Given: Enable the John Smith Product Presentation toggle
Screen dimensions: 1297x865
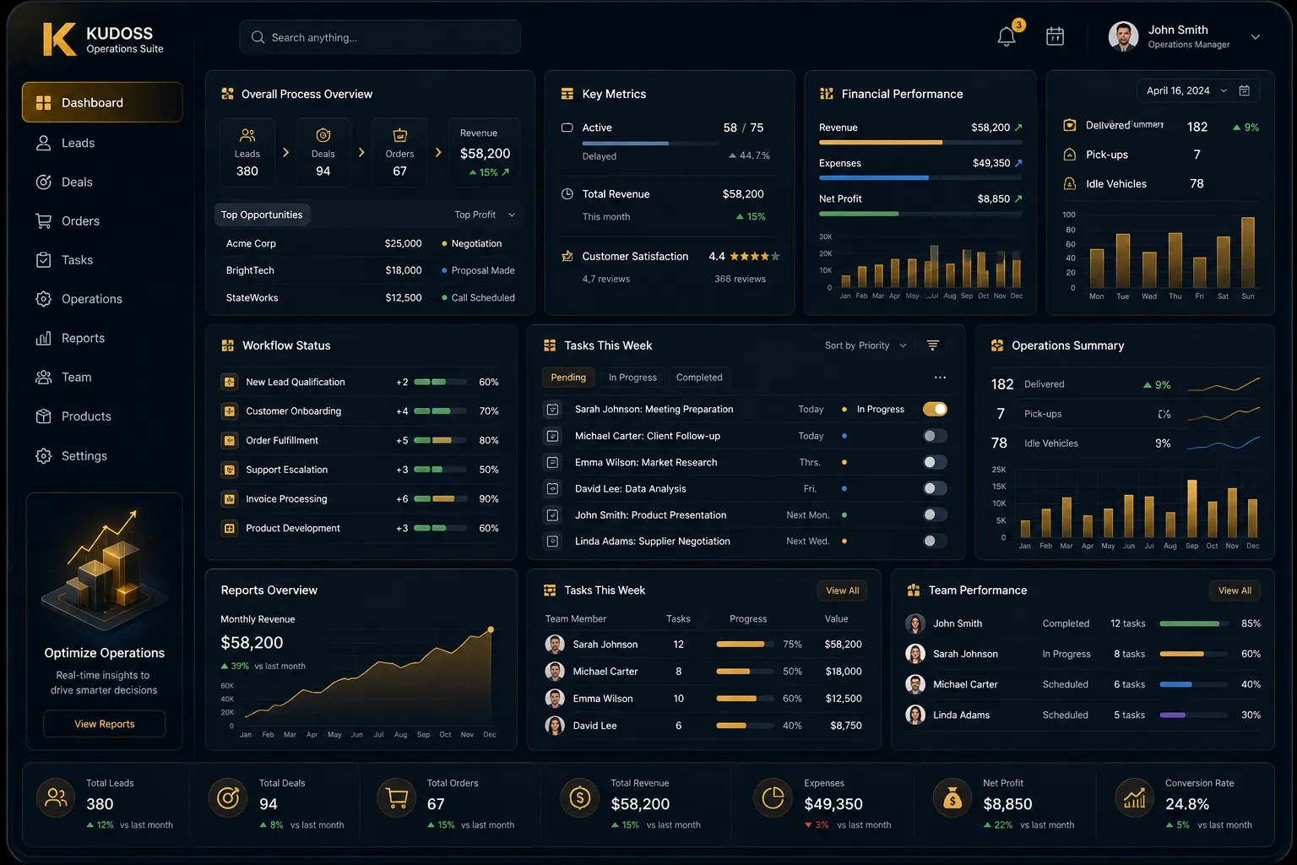Looking at the screenshot, I should pos(935,514).
